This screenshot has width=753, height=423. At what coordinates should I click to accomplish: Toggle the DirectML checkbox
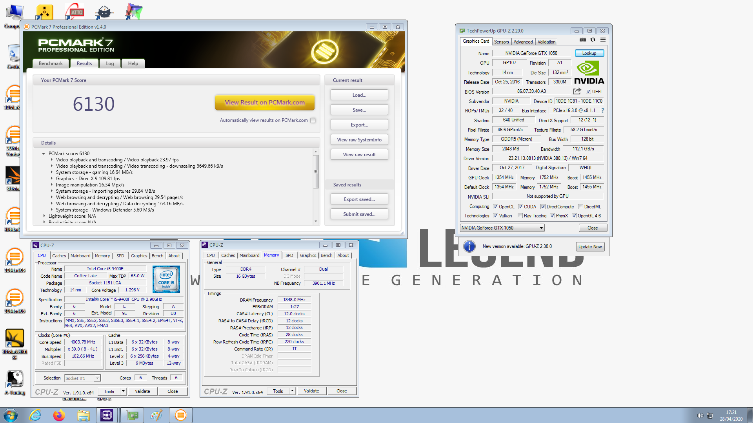pos(580,207)
